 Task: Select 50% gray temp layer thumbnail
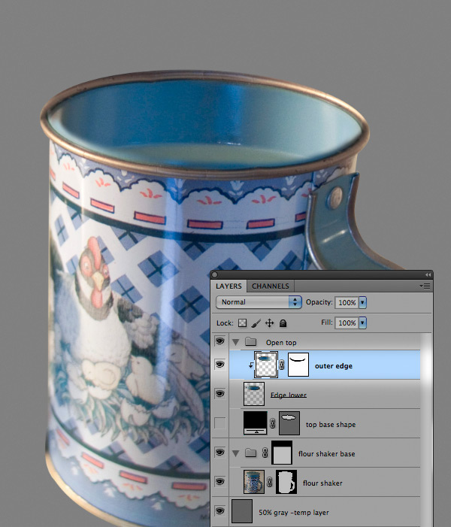pyautogui.click(x=242, y=511)
